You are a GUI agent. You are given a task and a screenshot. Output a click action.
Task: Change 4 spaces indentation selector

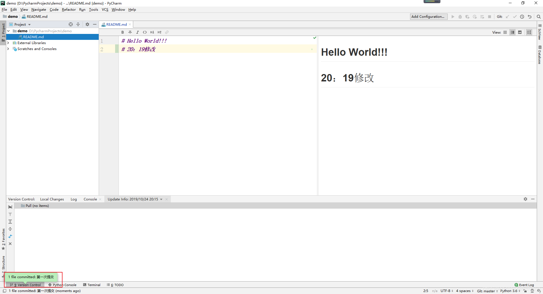(x=465, y=291)
